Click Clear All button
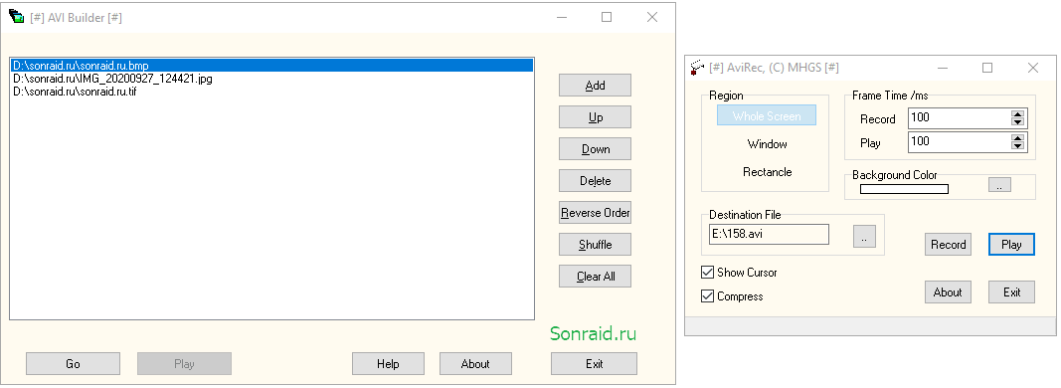1061x388 pixels. click(595, 277)
